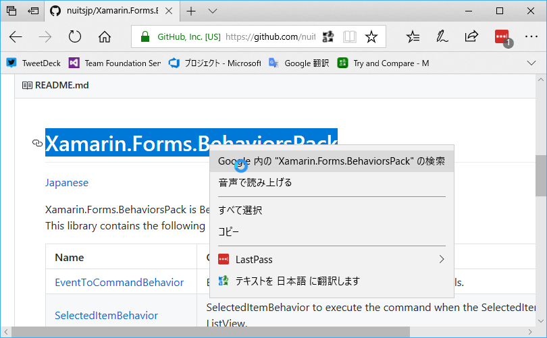Screen dimensions: 547x338
Task: Click the translator icon in address bar
Action: click(x=328, y=36)
